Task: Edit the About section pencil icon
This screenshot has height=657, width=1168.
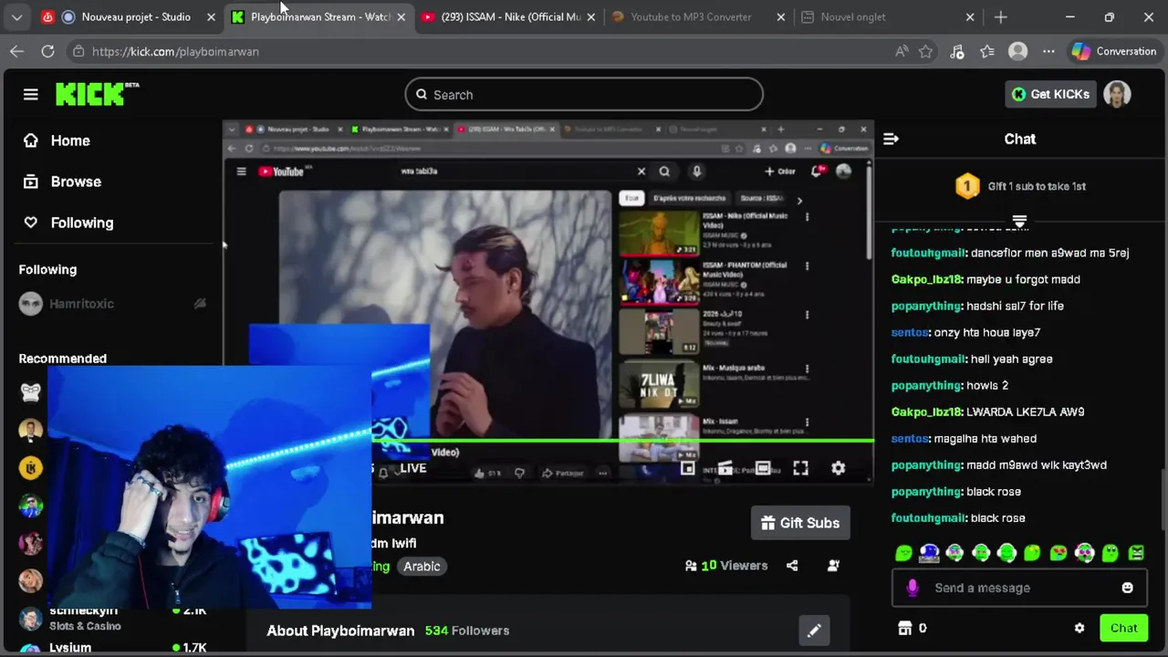Action: pos(814,631)
